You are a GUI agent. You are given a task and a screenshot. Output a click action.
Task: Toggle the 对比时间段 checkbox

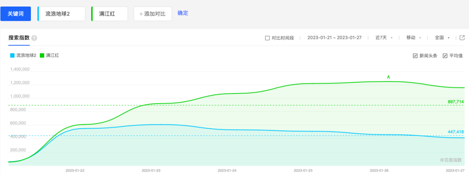[x=268, y=38]
